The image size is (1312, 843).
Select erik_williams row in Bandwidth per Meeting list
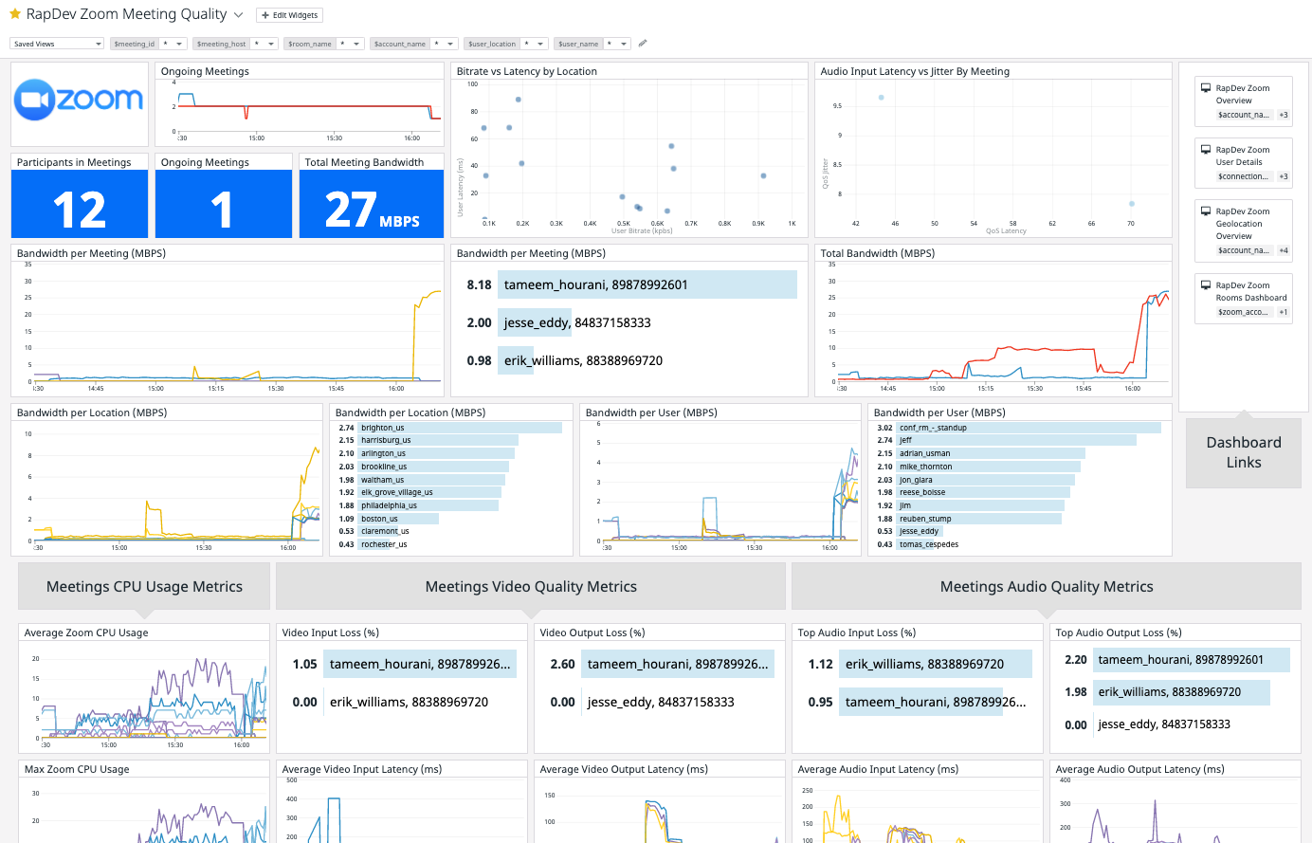tap(629, 360)
